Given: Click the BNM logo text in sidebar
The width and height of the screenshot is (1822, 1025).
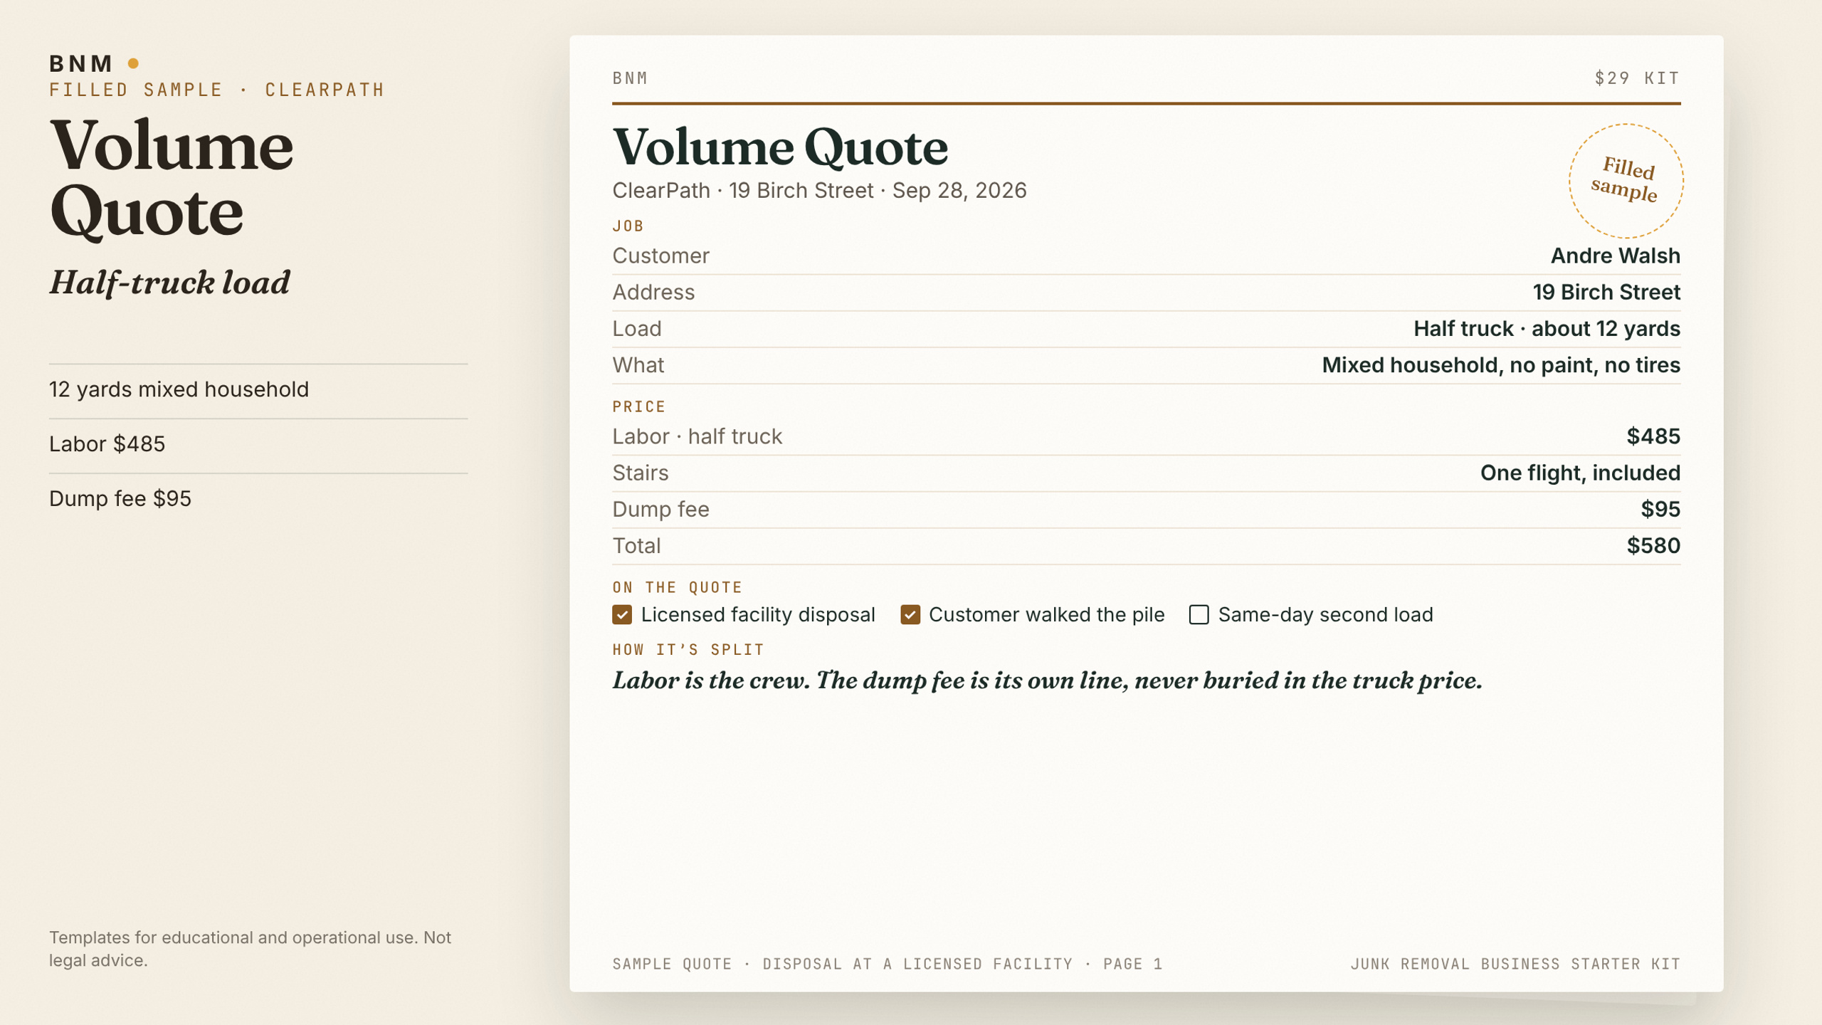Looking at the screenshot, I should point(81,63).
